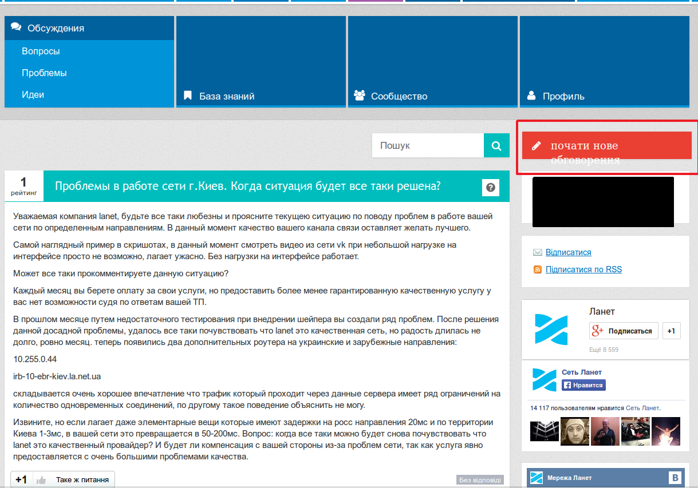This screenshot has height=488, width=698.
Task: Vote +1 Таке ж питання
Action: 62,480
